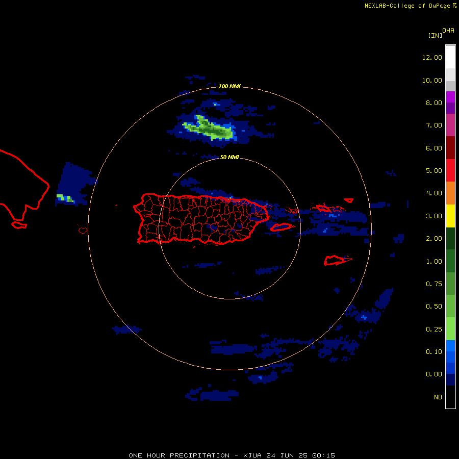Click the 1.00 legend value
The image size is (459, 459).
point(434,262)
